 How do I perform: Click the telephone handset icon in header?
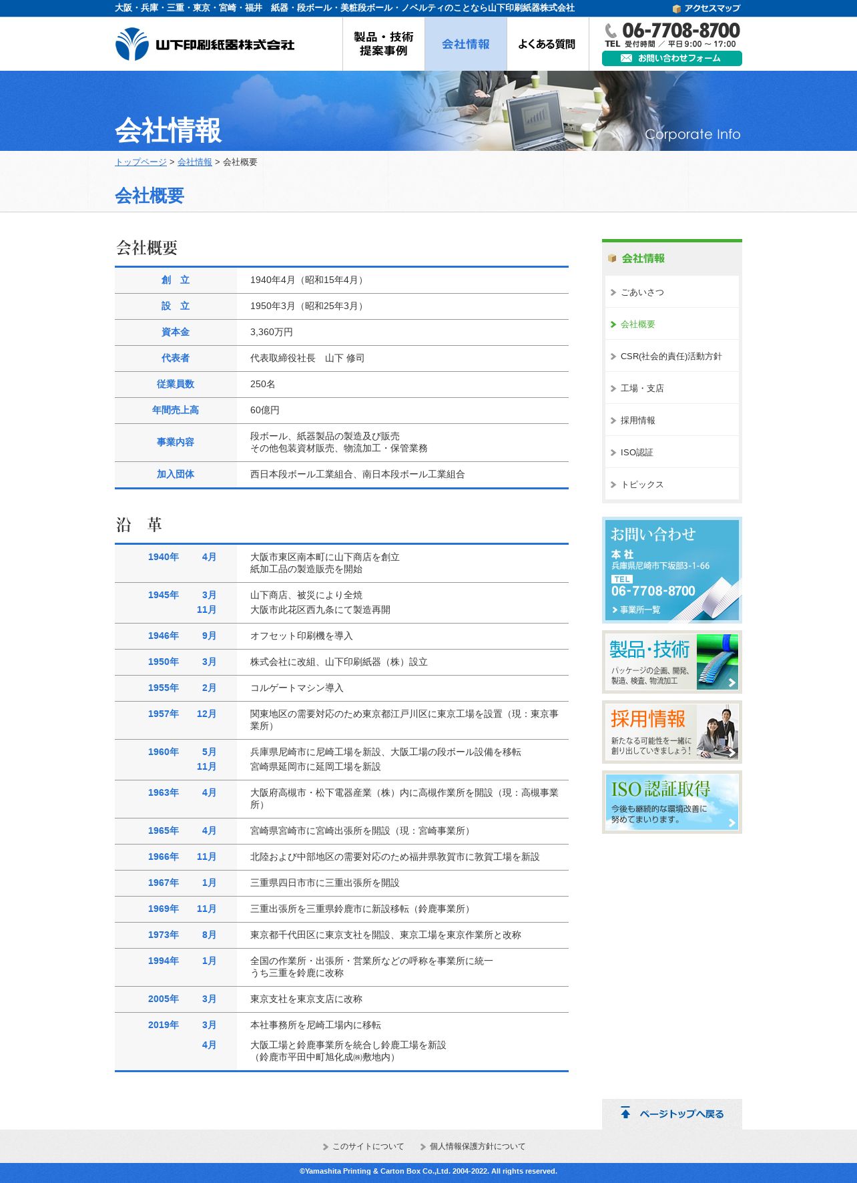[x=611, y=31]
